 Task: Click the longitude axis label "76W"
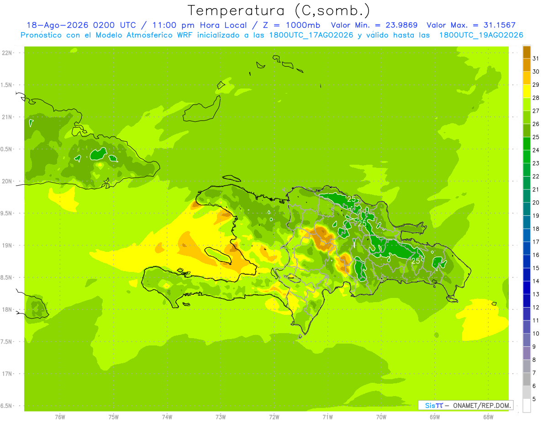(x=60, y=417)
